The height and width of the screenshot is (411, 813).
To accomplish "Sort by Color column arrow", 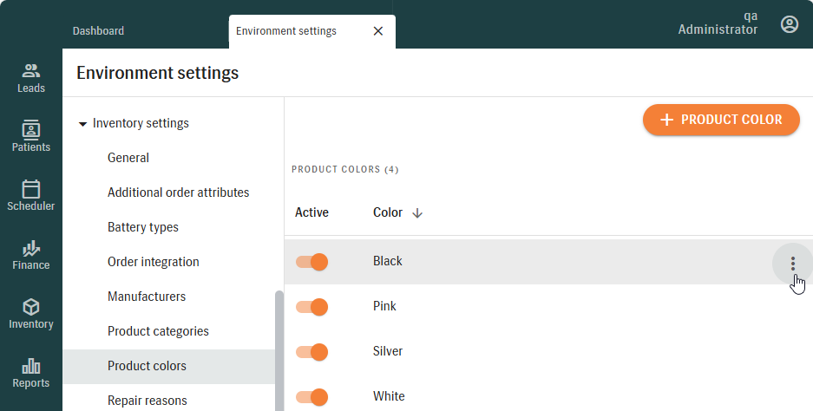I will point(417,213).
